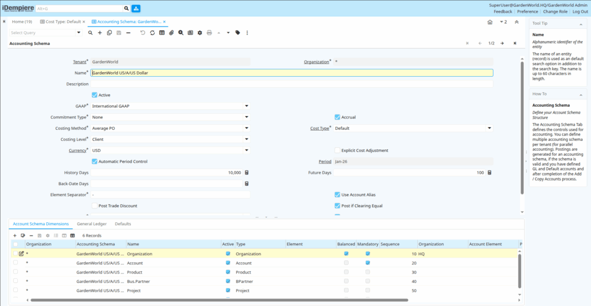Jump to last record arrow
The height and width of the screenshot is (306, 591).
[514, 43]
